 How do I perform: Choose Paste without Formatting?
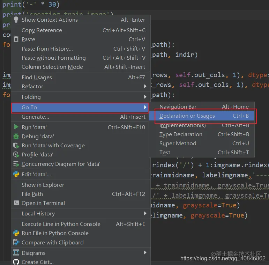click(81, 58)
